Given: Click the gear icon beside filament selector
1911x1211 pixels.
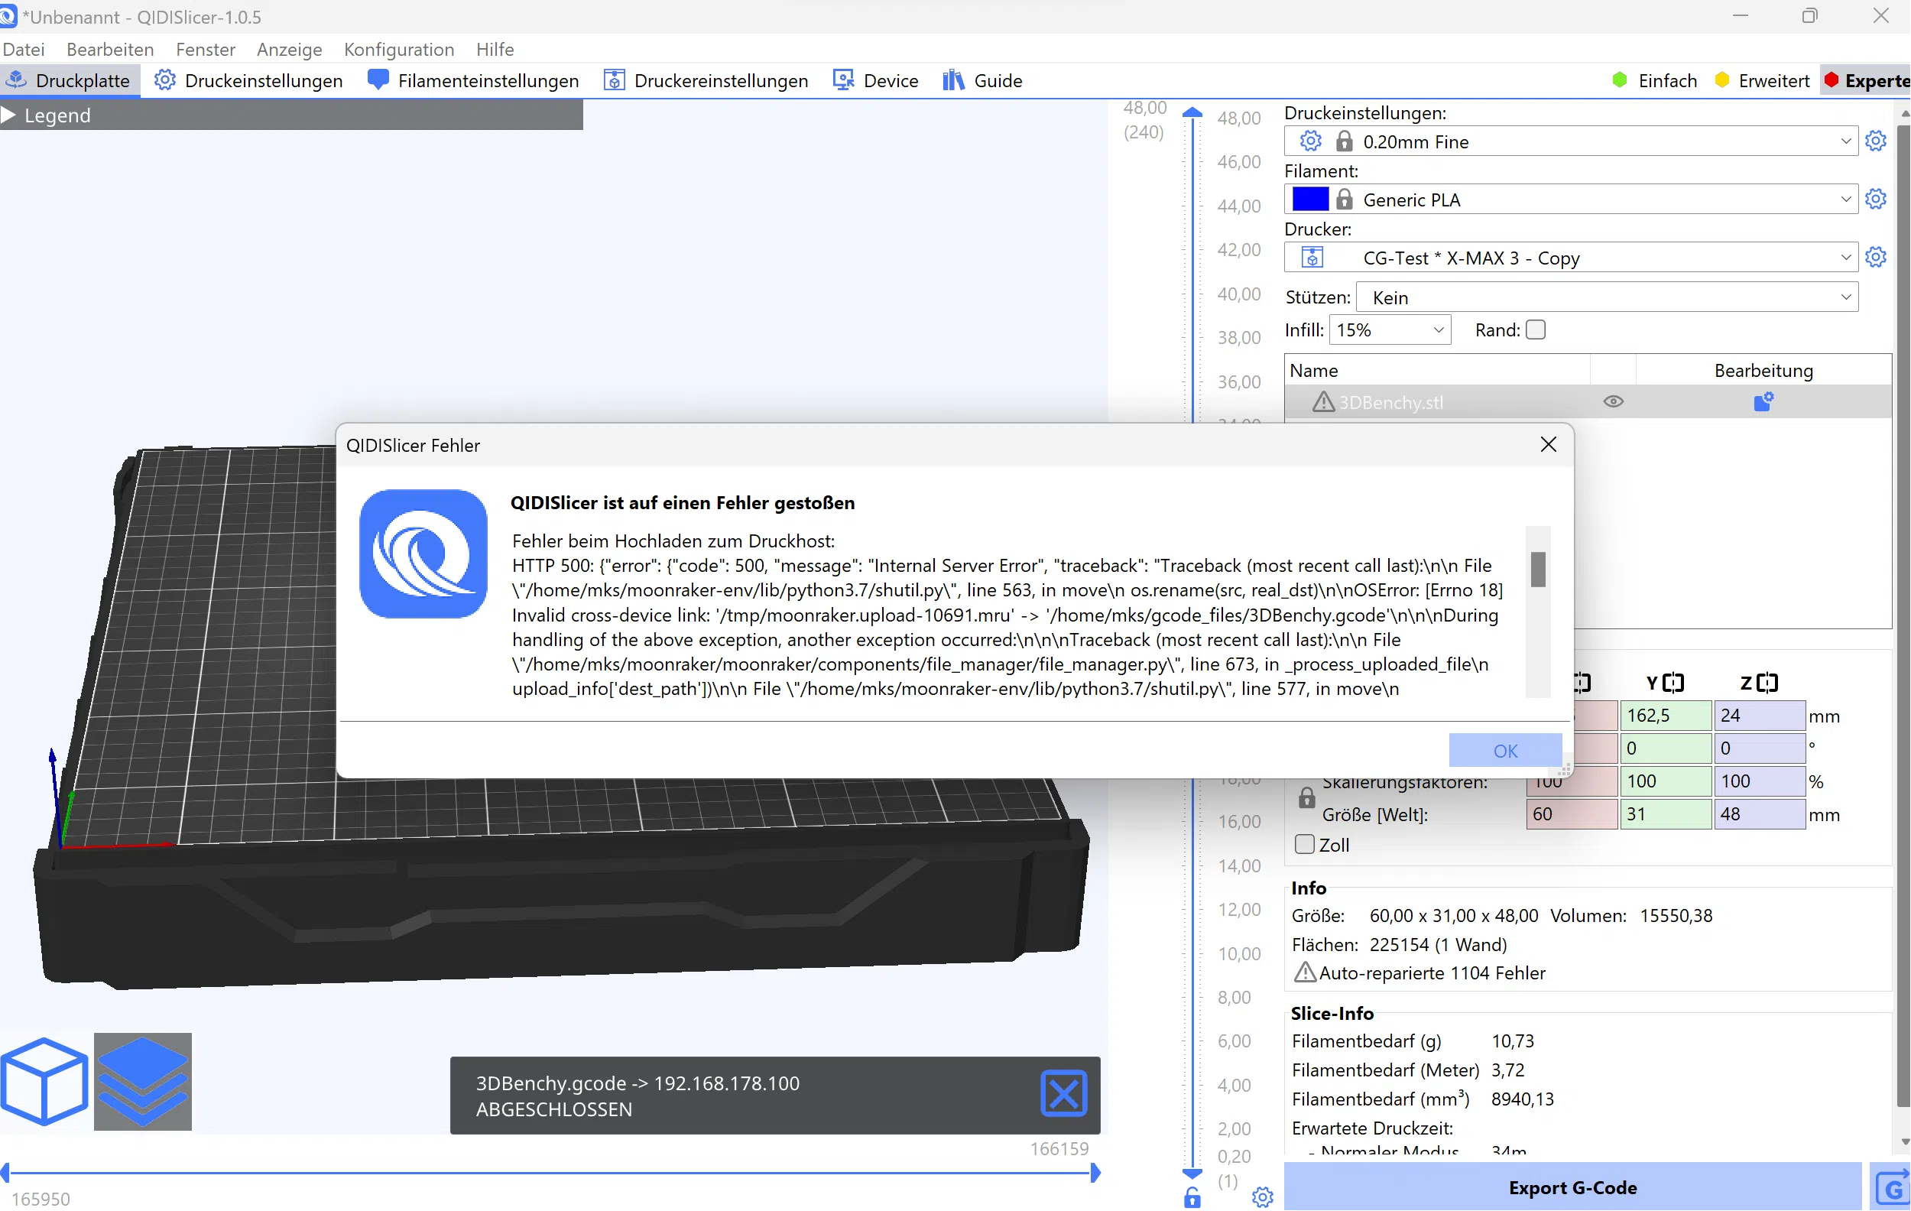Looking at the screenshot, I should click(x=1876, y=200).
